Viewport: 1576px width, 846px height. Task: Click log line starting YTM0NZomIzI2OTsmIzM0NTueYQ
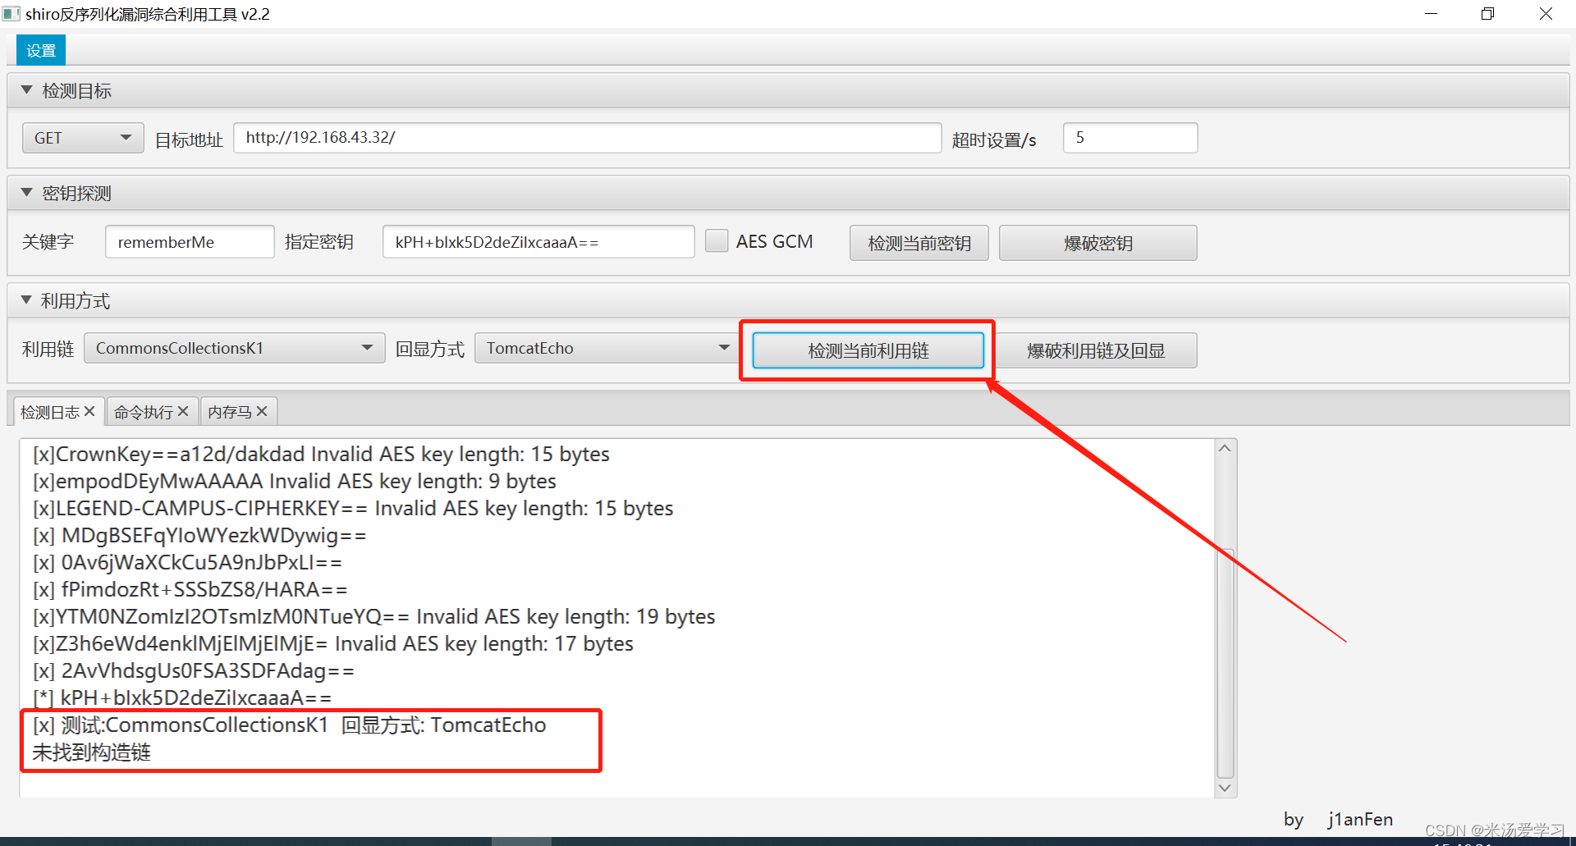[374, 617]
